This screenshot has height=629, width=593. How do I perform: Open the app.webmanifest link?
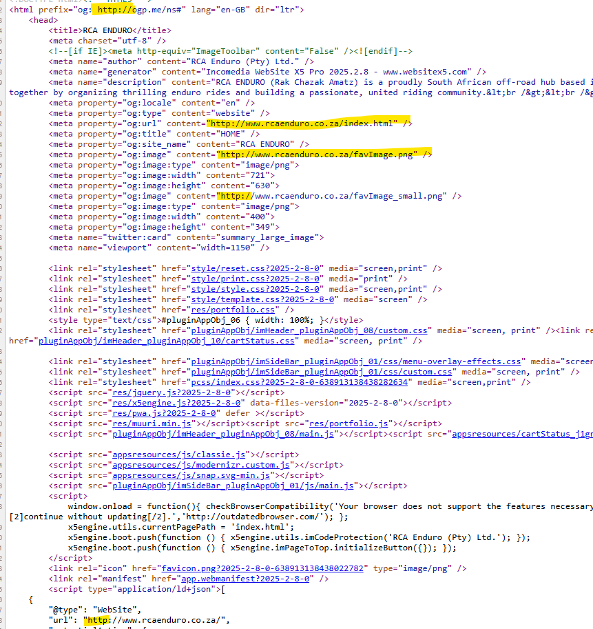click(245, 579)
